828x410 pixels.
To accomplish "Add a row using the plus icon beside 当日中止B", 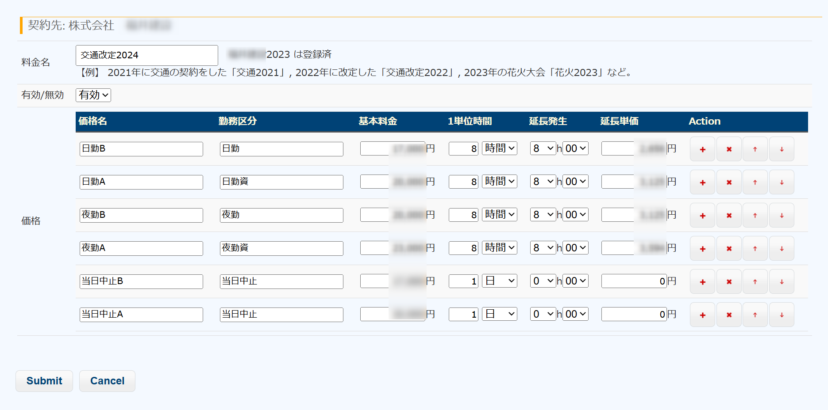I will coord(702,282).
